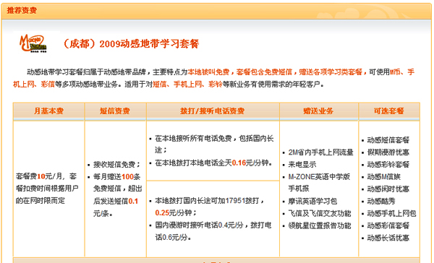
Task: Click the 在本地接听所有电话免费 item
Action: click(214, 144)
